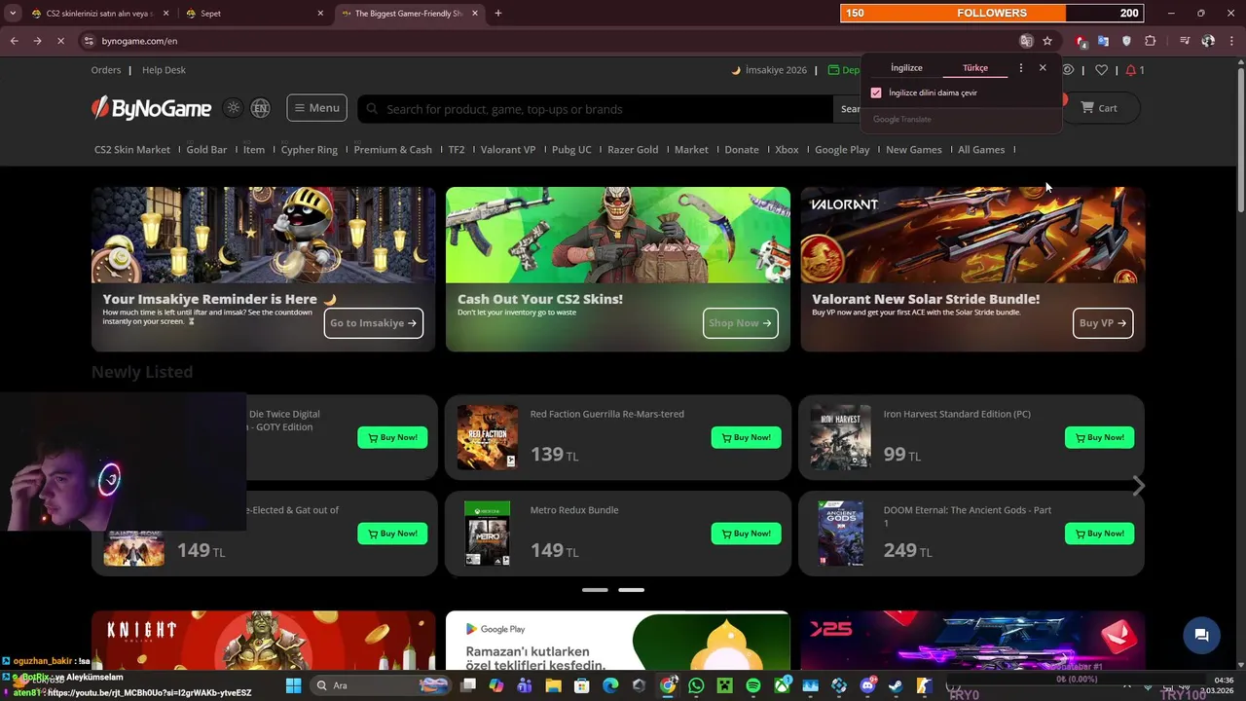Image resolution: width=1246 pixels, height=701 pixels.
Task: Click the Chrome address bar URL
Action: [139, 41]
